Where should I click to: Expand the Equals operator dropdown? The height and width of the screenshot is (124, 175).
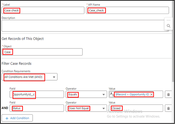(x=86, y=94)
